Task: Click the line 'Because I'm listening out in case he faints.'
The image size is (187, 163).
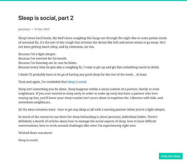Action: point(48,63)
